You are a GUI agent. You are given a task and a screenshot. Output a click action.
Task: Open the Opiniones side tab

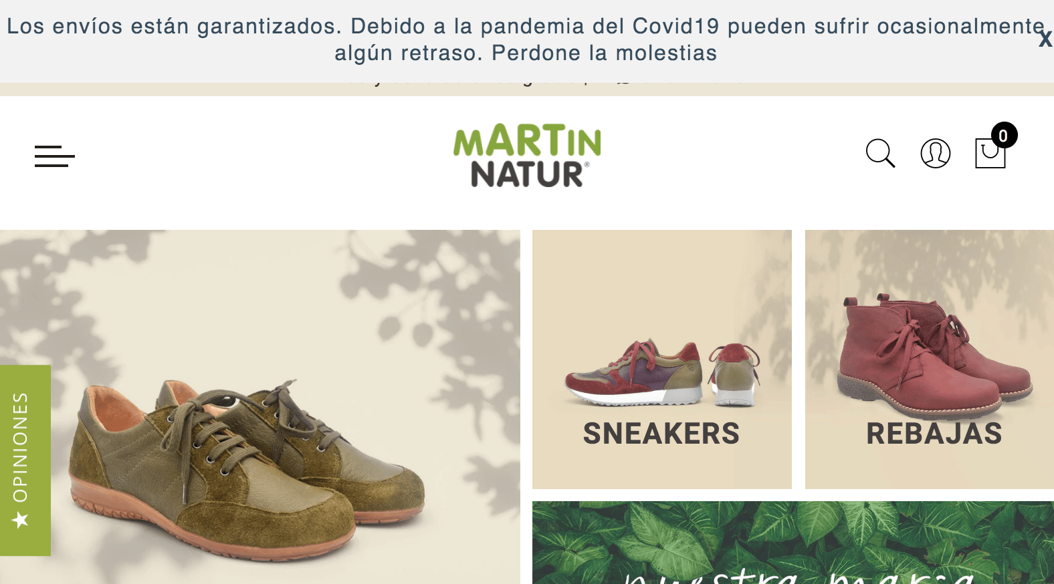(25, 460)
